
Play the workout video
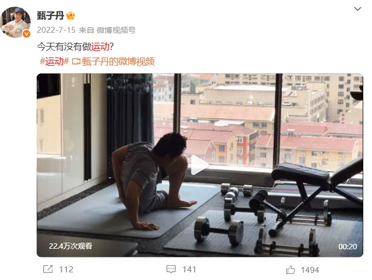click(x=200, y=165)
